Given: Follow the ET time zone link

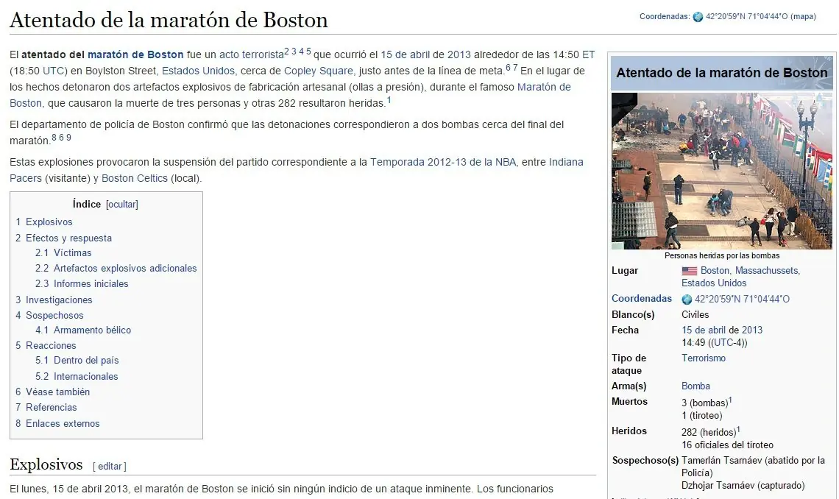Looking at the screenshot, I should [x=589, y=54].
